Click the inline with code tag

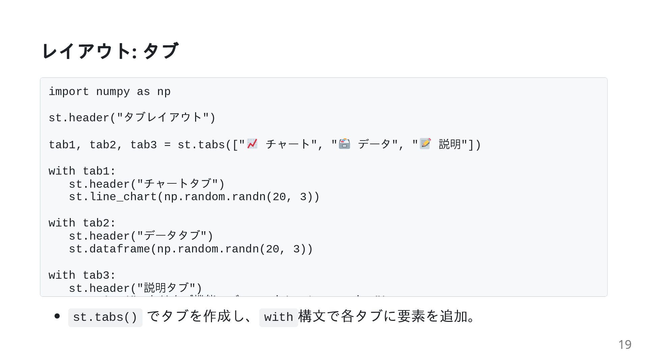coord(278,317)
